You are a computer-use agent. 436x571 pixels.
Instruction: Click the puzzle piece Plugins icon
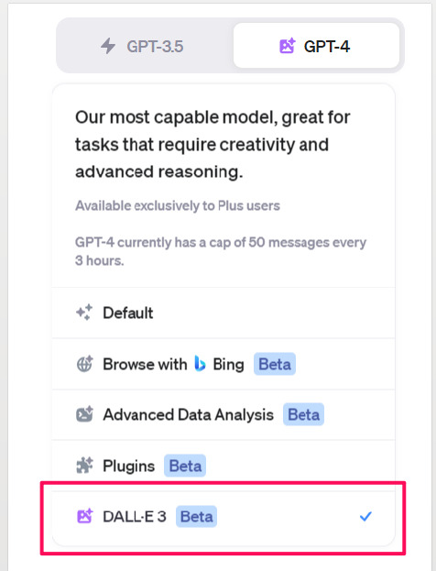point(84,466)
